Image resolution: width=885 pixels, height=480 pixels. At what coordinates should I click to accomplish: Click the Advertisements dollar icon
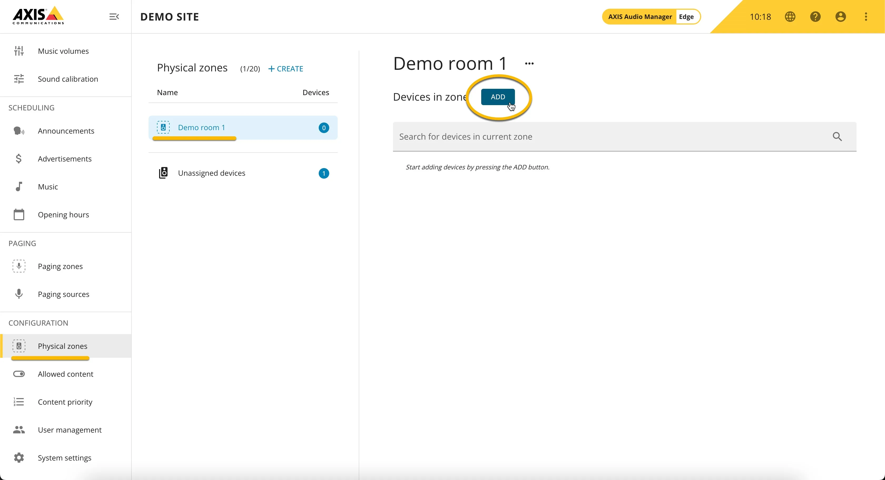19,159
